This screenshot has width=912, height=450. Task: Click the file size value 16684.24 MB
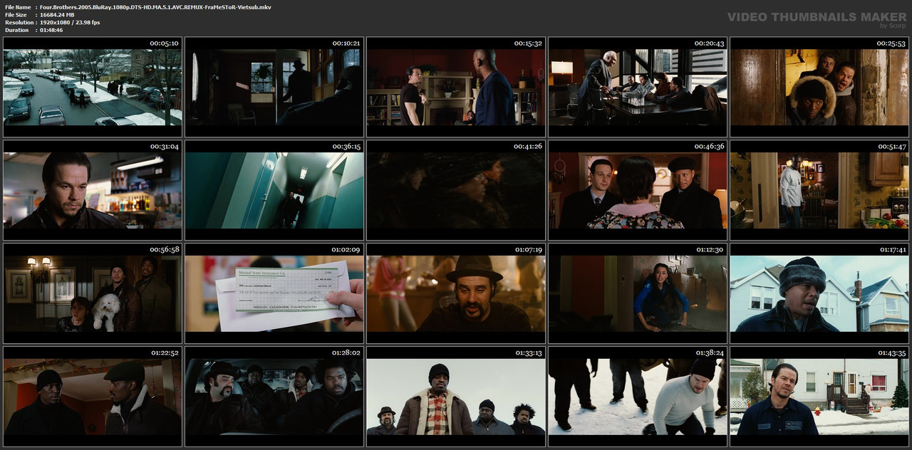[x=58, y=15]
